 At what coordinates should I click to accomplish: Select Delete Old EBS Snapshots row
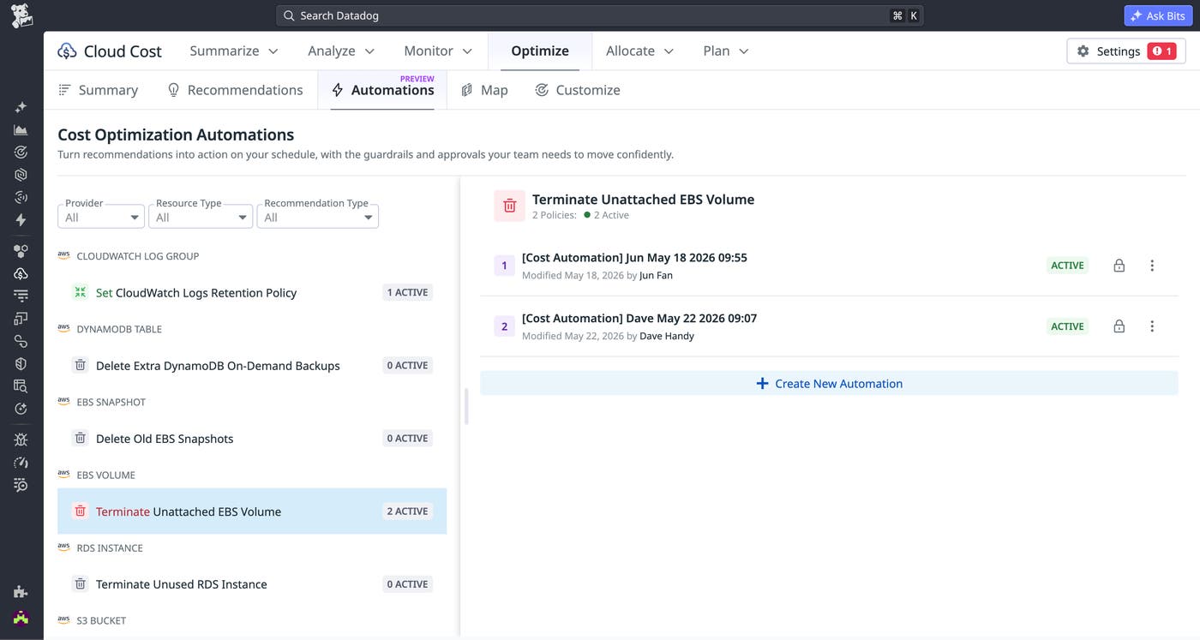252,438
